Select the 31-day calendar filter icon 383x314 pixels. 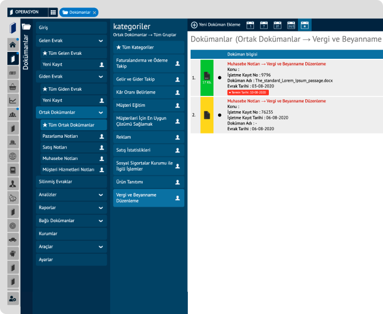[x=277, y=25]
